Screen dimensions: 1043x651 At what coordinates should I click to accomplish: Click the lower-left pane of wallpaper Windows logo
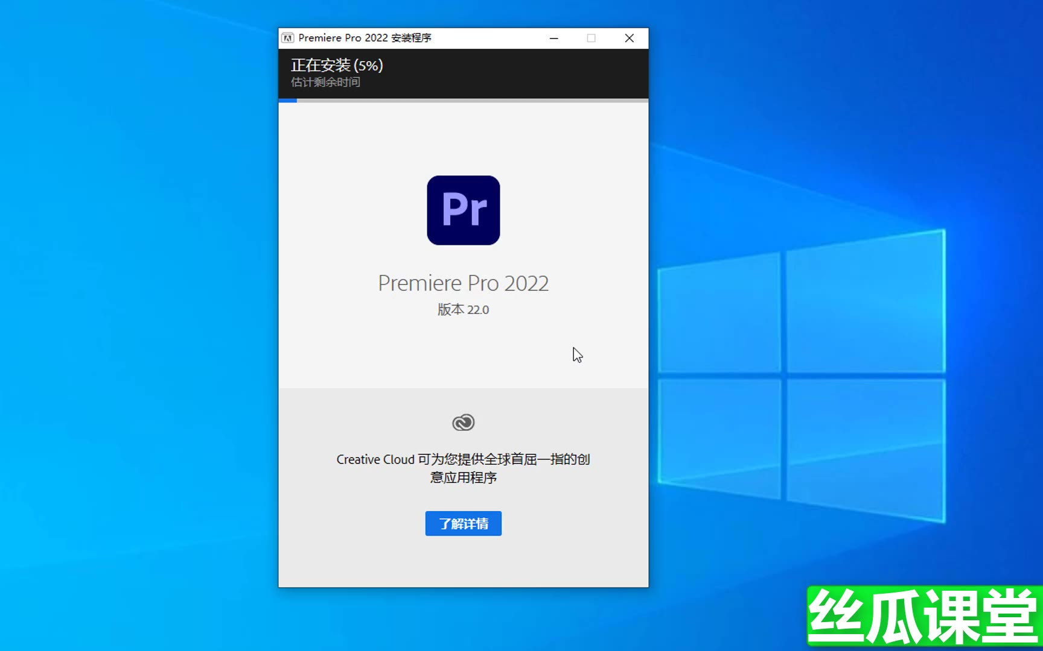click(x=719, y=435)
